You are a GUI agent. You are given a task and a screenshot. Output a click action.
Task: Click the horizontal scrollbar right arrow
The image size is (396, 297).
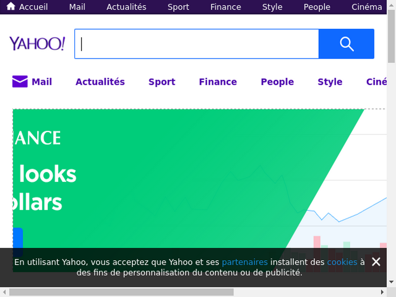(382, 292)
